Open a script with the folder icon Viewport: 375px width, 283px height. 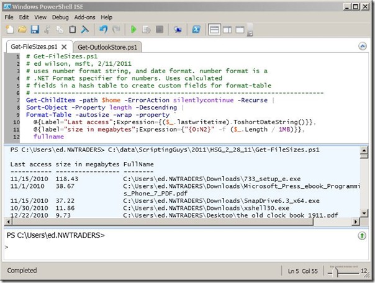(x=22, y=29)
